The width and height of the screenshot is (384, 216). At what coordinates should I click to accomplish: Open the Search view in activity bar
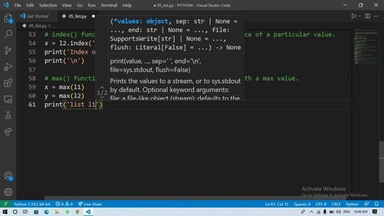8,34
